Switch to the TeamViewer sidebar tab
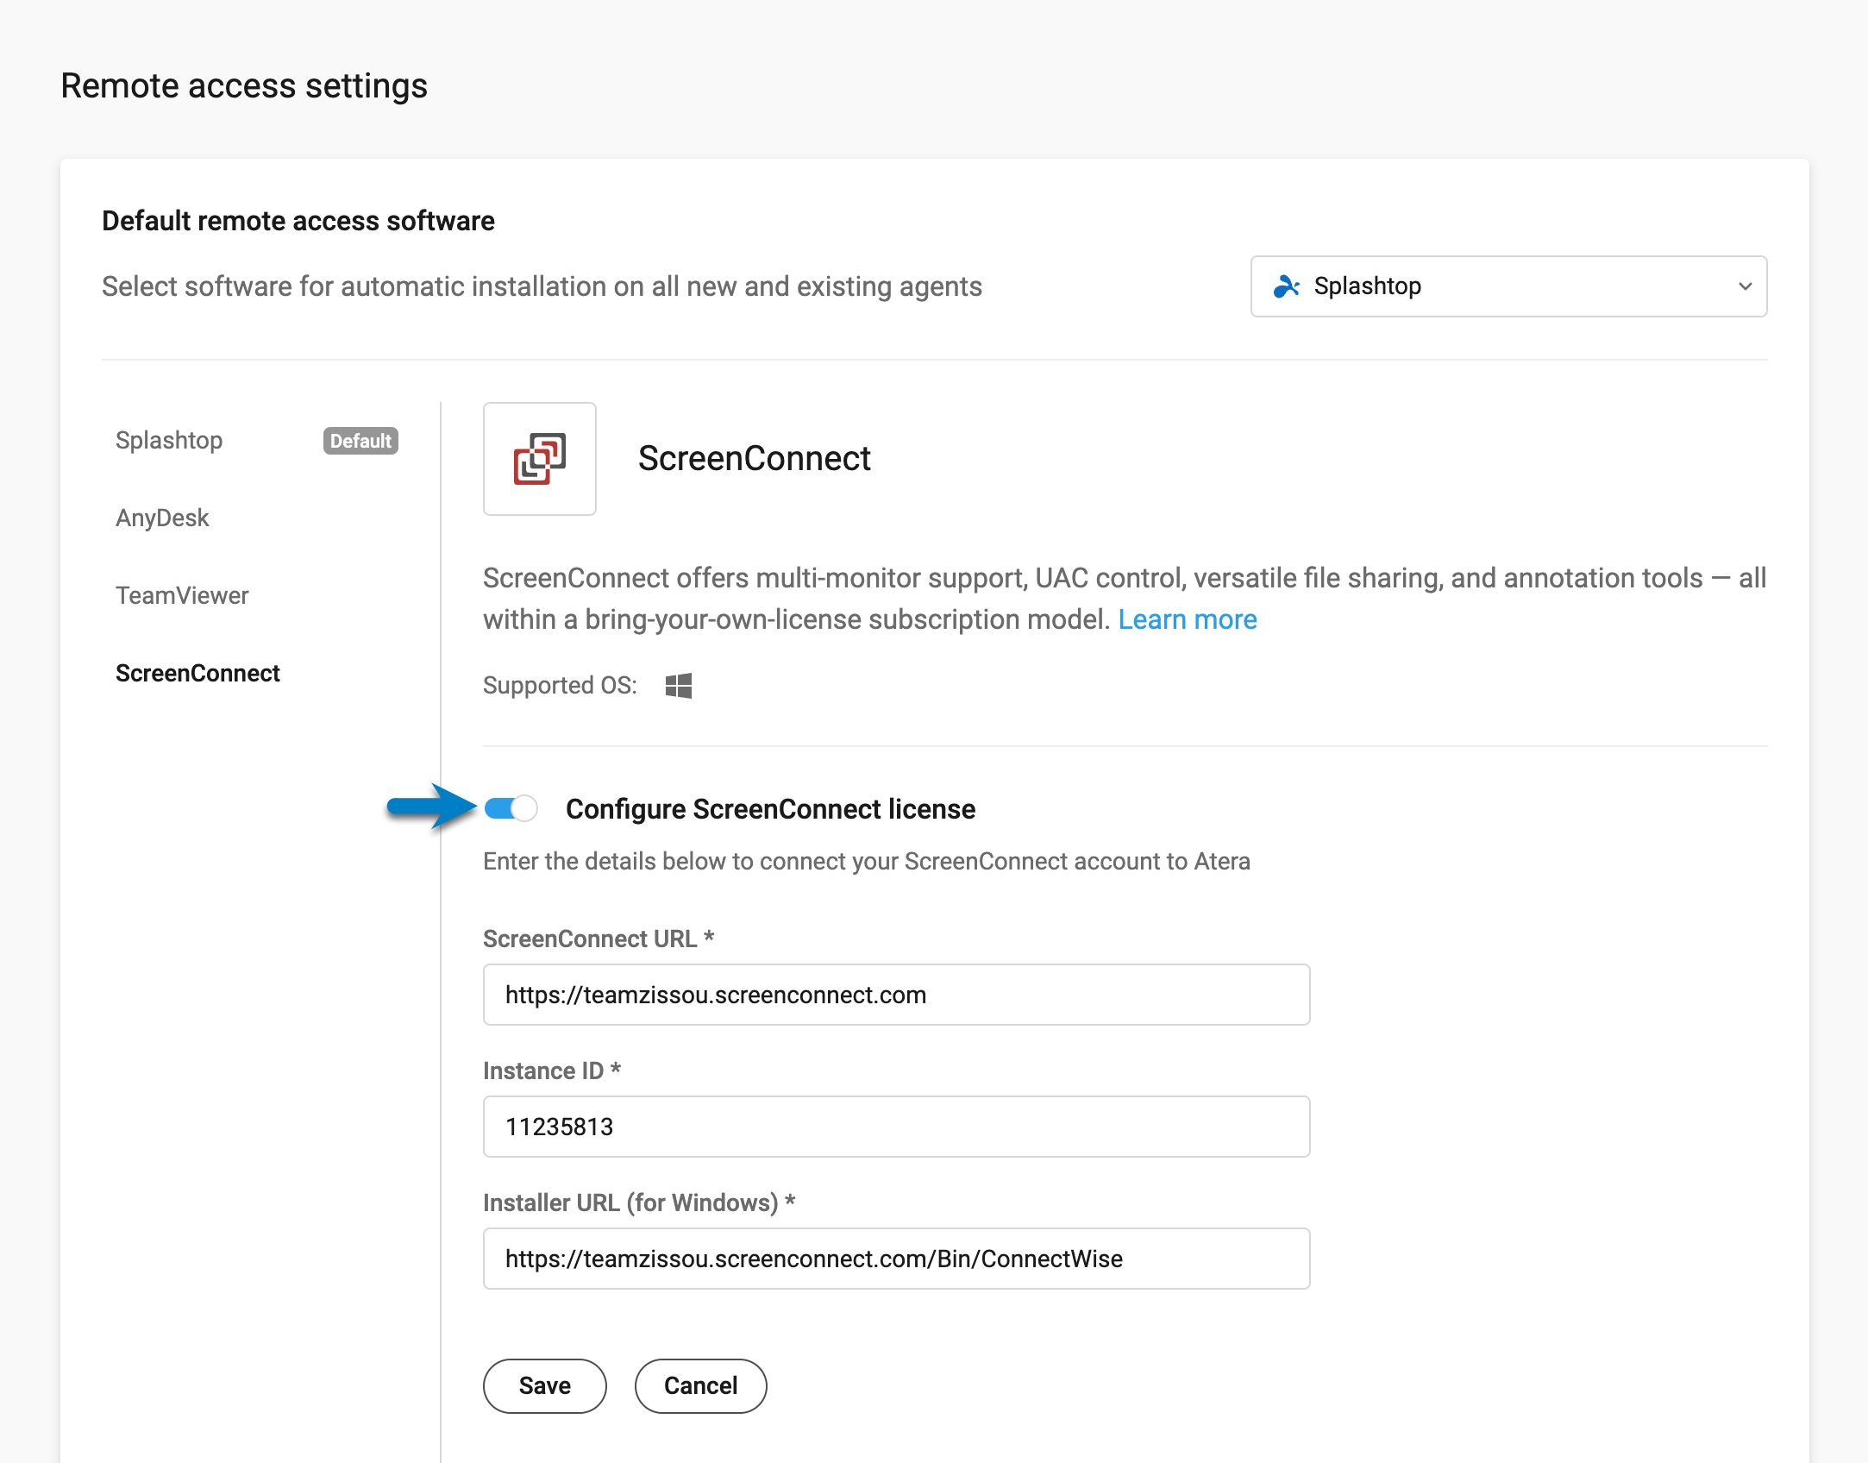Viewport: 1868px width, 1463px height. (x=182, y=595)
